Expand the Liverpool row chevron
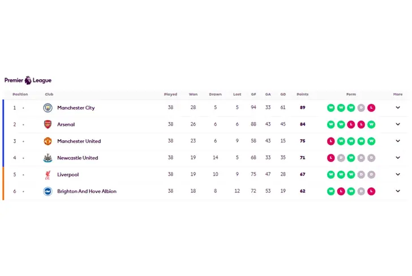 [x=398, y=174]
